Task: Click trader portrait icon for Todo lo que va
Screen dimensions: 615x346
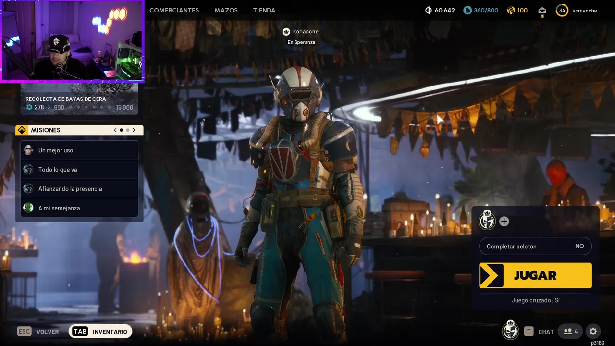Action: (x=28, y=169)
